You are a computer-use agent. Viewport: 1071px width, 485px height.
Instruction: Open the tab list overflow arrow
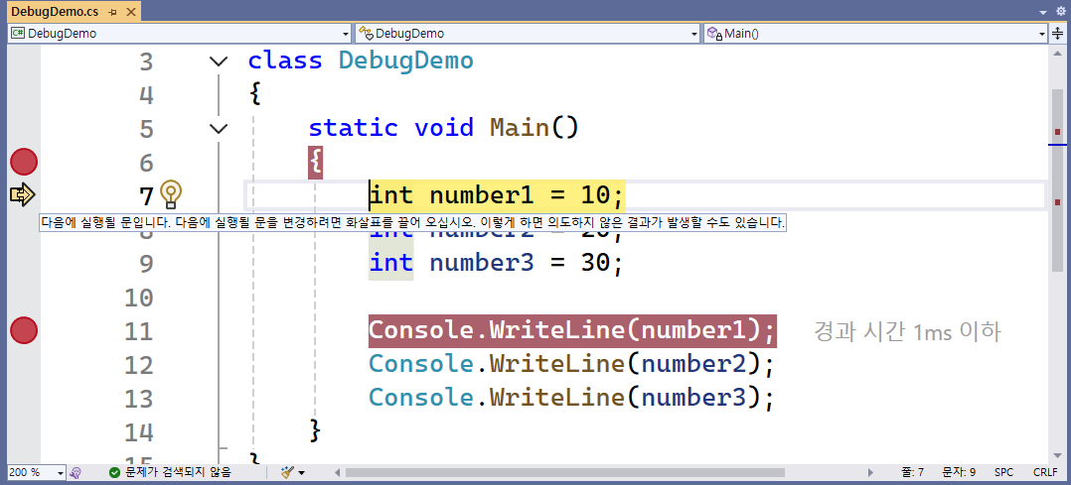1042,10
